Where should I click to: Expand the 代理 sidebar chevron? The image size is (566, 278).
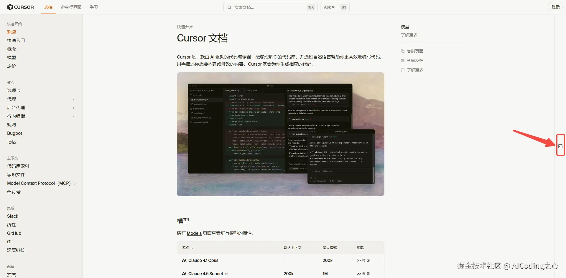click(73, 99)
